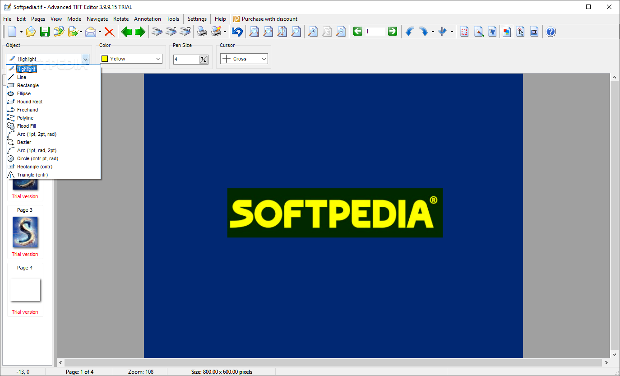Collapse the Object dropdown using its arrow
Viewport: 620px width, 376px height.
(x=85, y=59)
